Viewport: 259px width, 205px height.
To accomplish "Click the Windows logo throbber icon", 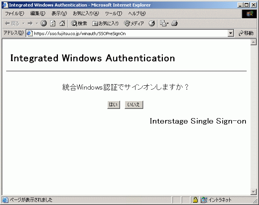I will tap(250, 14).
